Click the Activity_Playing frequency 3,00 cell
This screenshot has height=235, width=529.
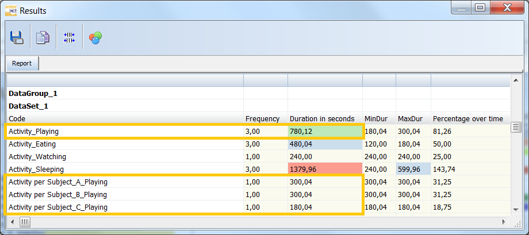point(266,131)
